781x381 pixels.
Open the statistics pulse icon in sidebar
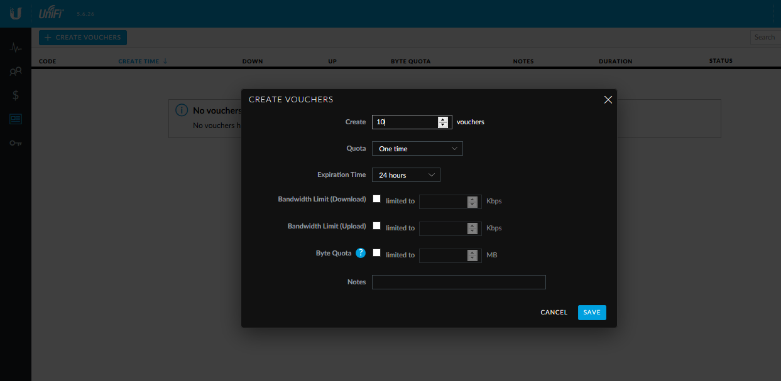[16, 48]
